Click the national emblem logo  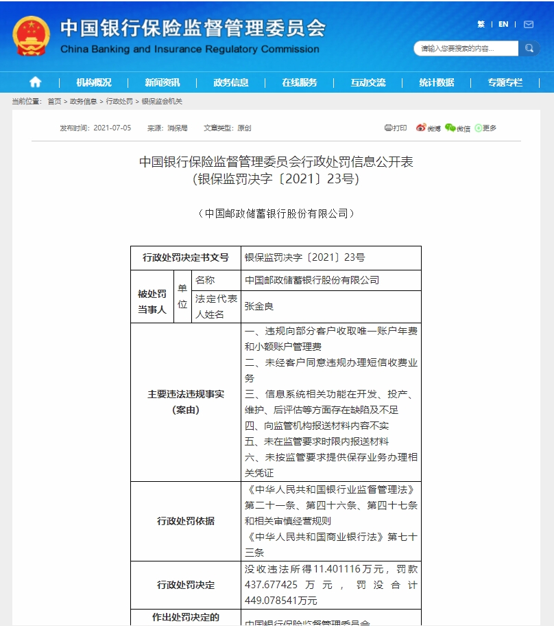(31, 36)
